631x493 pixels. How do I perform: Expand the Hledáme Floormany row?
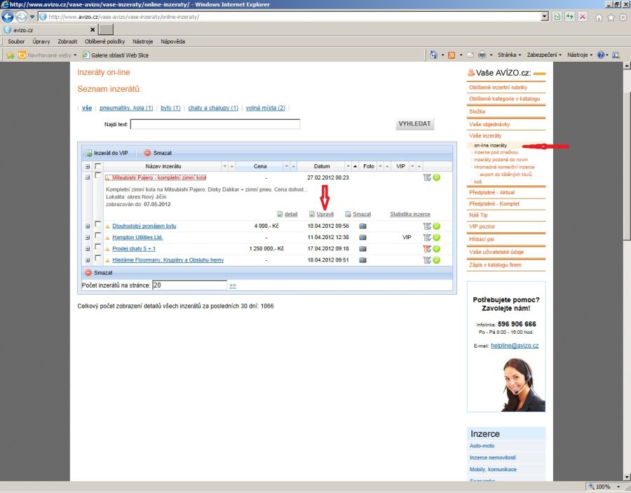[88, 260]
